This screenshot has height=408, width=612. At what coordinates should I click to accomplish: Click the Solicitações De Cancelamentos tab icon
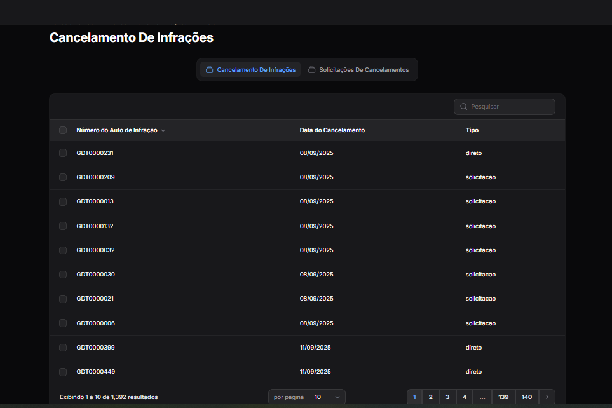point(311,70)
